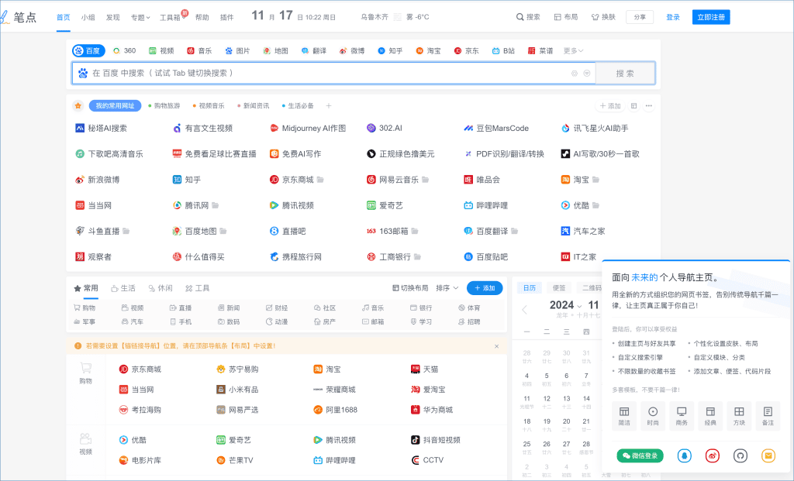Log in with the Weibo icon
794x481 pixels.
pos(713,455)
